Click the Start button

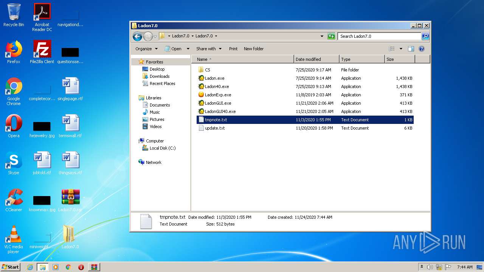point(11,267)
